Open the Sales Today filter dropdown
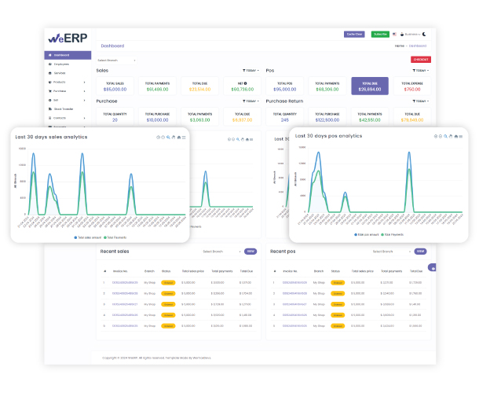 [x=250, y=71]
